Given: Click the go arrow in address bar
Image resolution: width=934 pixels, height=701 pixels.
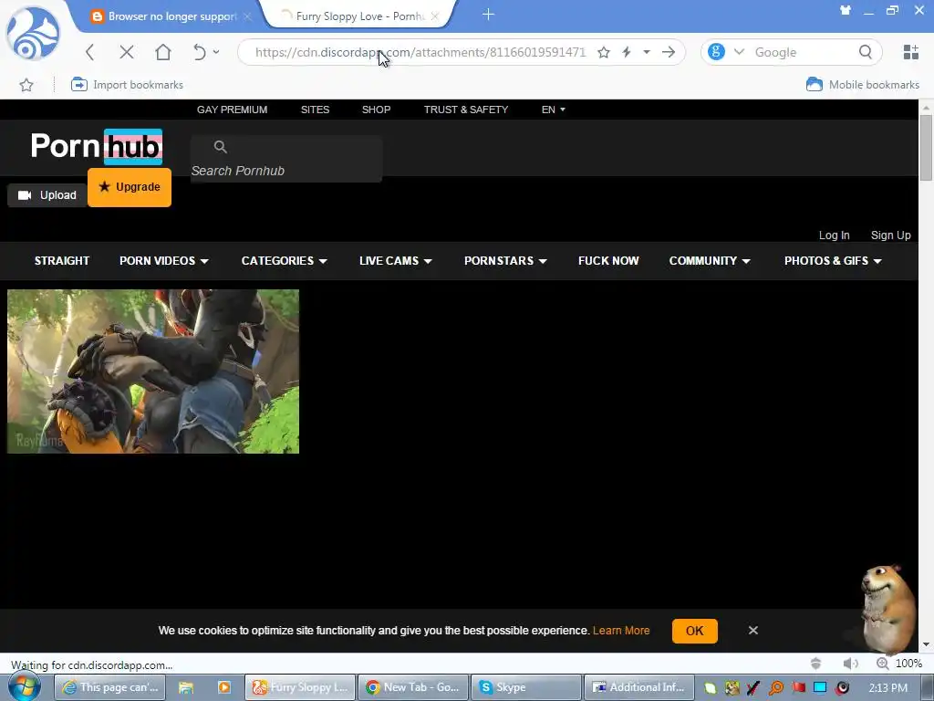Looking at the screenshot, I should click(x=669, y=52).
